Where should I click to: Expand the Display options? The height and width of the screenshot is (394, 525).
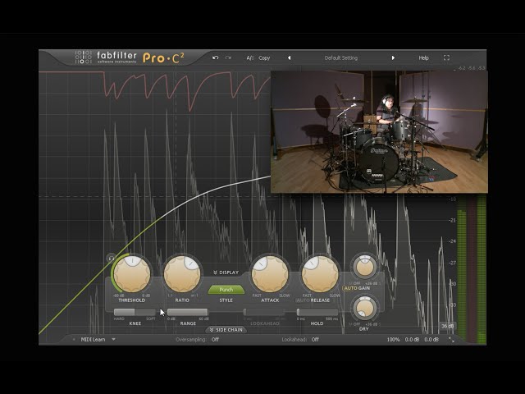226,273
